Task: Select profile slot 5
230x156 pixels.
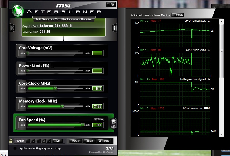Action: click(x=49, y=141)
